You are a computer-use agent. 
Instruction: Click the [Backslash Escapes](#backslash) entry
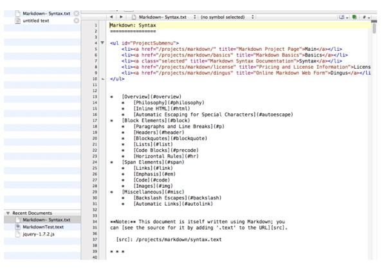coord(178,198)
